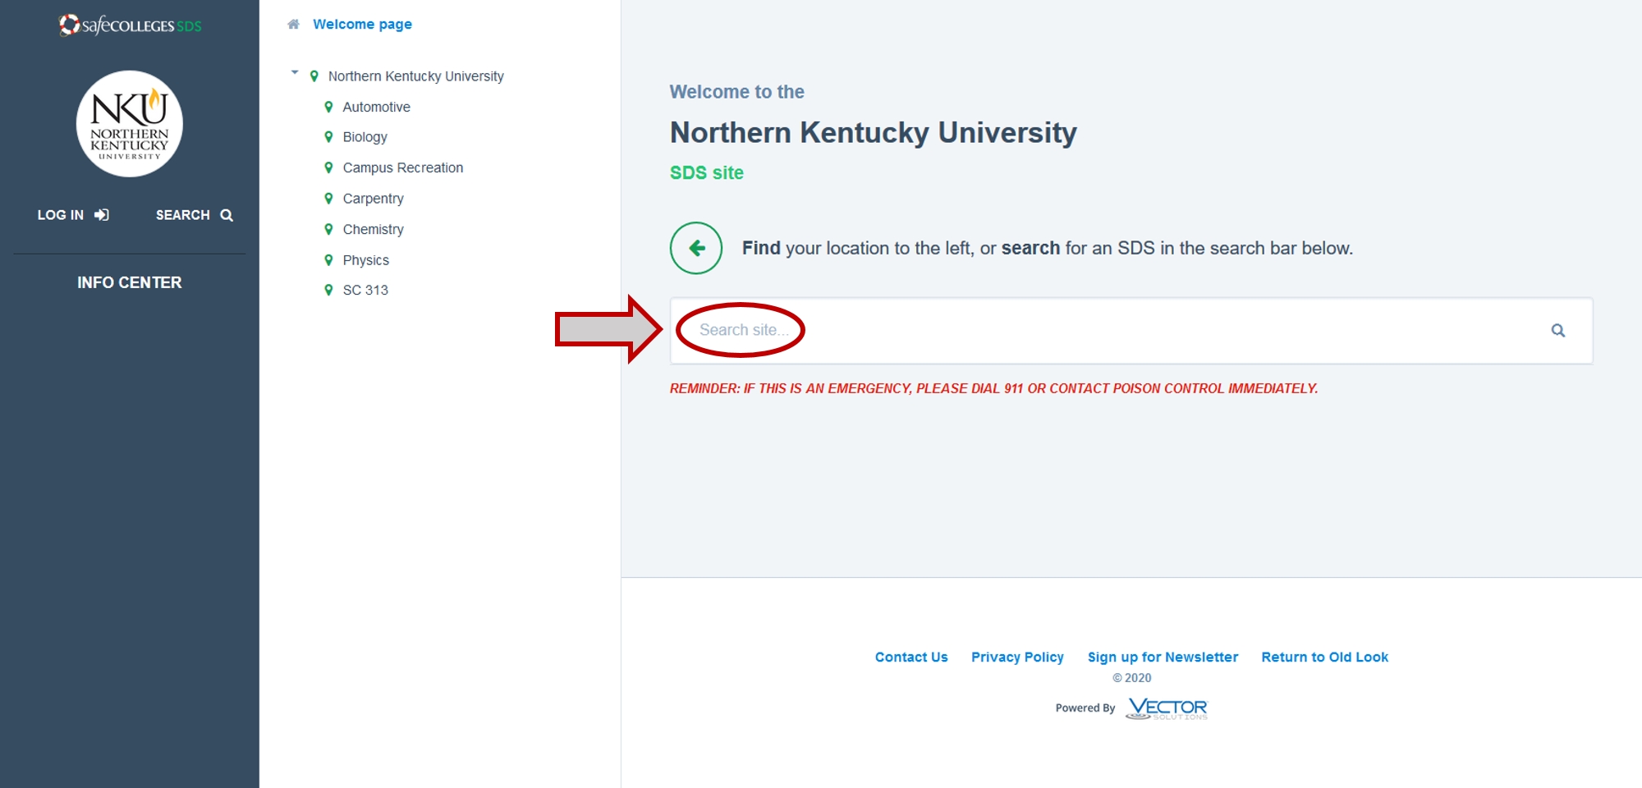This screenshot has width=1642, height=788.
Task: Open the SC 313 location
Action: [x=365, y=290]
